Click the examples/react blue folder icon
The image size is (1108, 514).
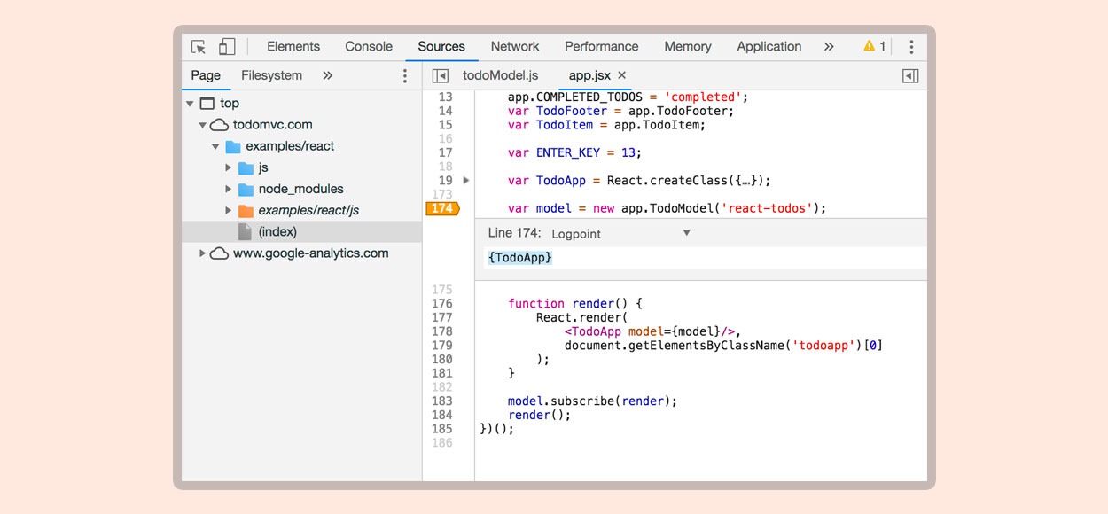(233, 146)
